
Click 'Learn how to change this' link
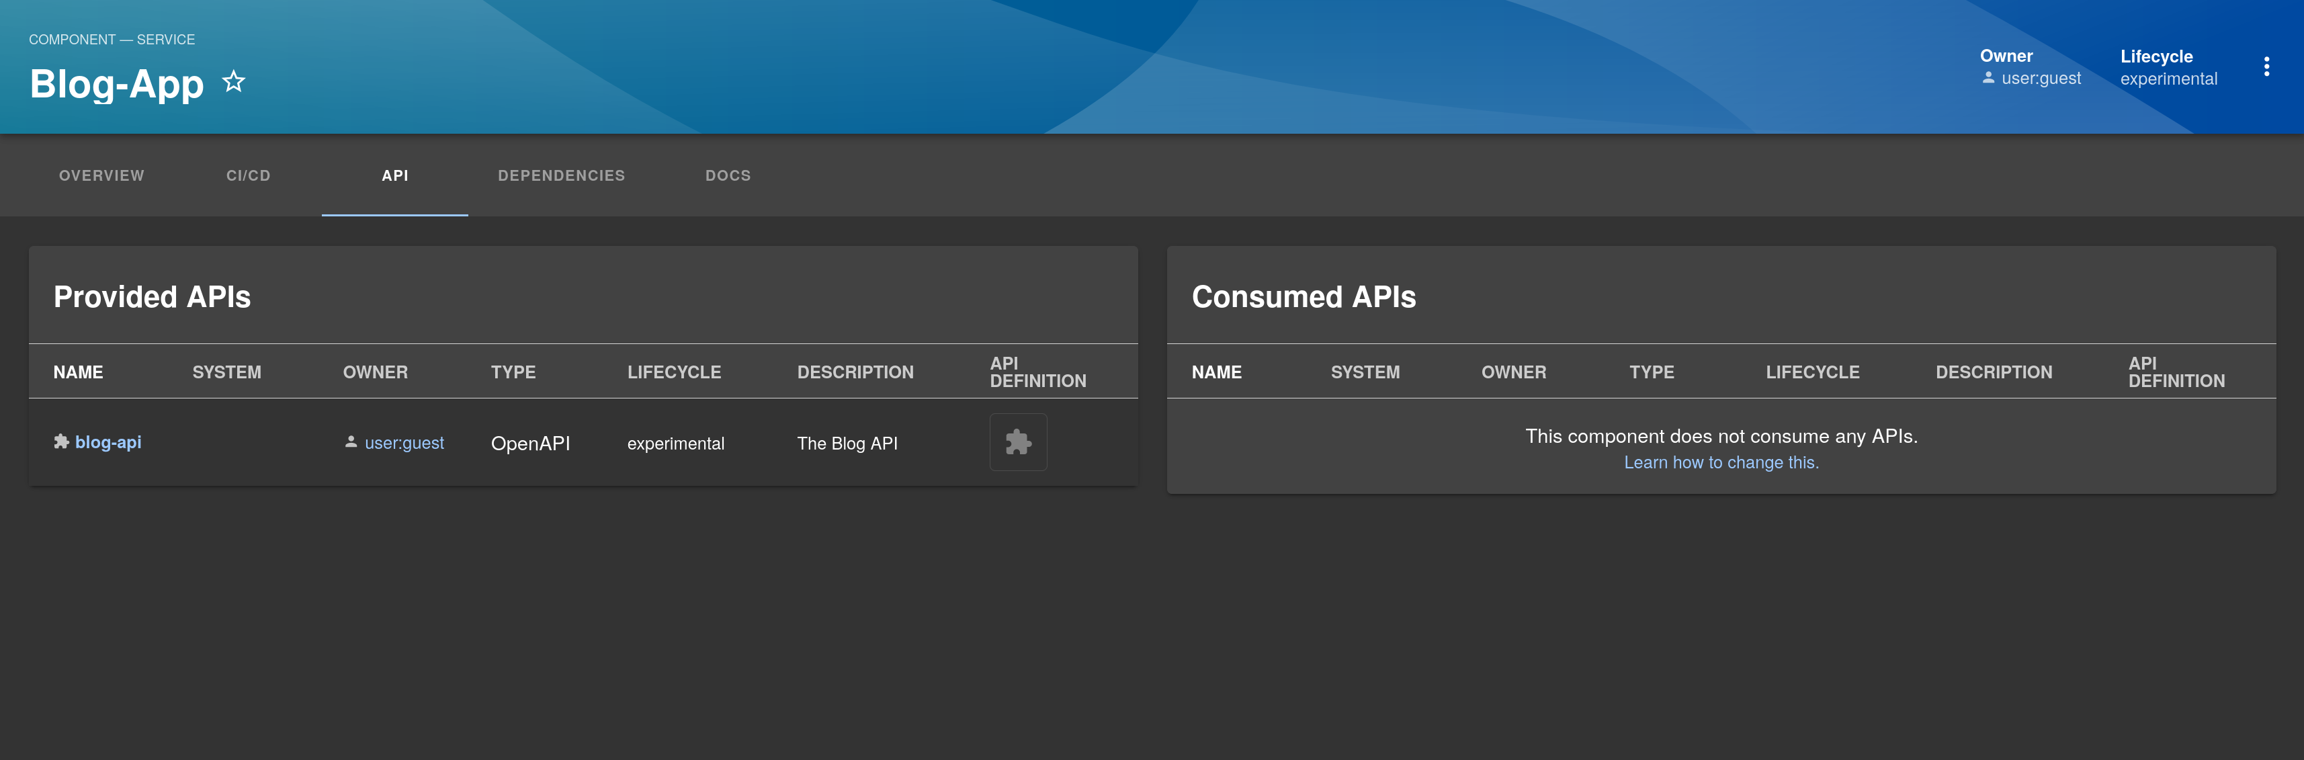point(1721,462)
